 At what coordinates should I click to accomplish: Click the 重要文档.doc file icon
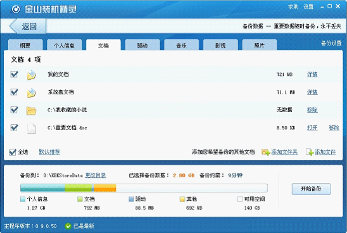point(32,129)
